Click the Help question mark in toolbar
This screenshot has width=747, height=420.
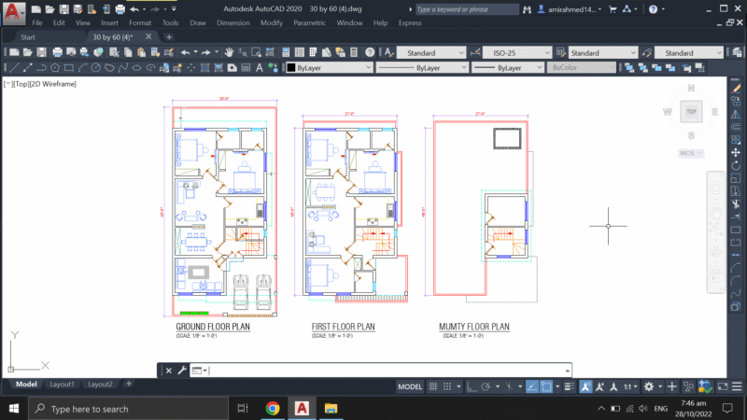tap(370, 52)
